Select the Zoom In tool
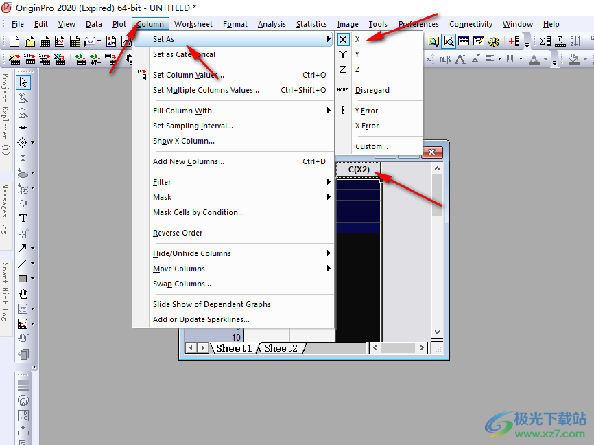The width and height of the screenshot is (594, 445). coord(23,98)
